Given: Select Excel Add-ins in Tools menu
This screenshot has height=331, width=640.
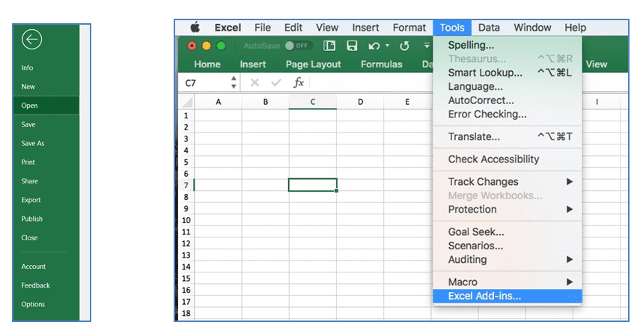Looking at the screenshot, I should 508,296.
